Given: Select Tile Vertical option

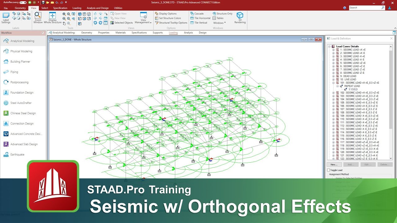Looking at the screenshot, I should [199, 23].
